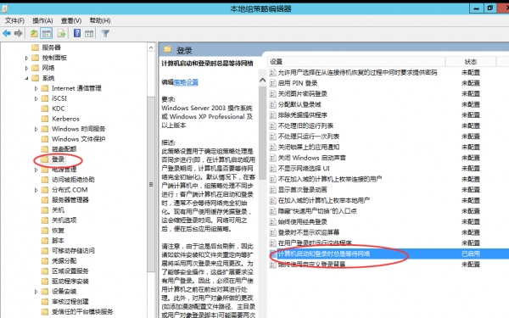Open the 文件(F) menu

(14, 20)
